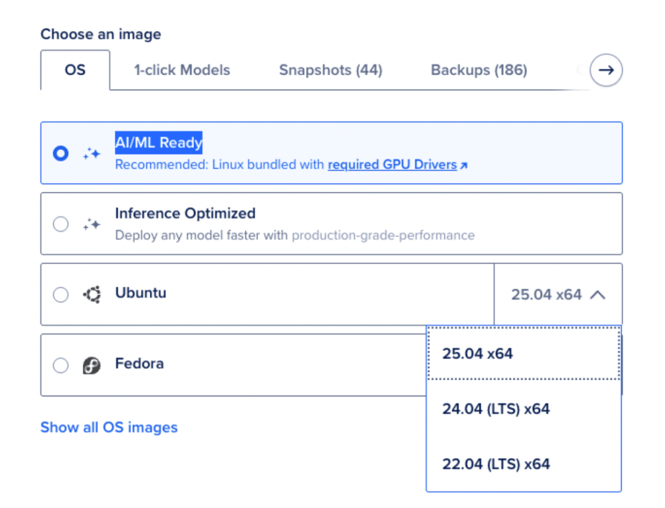
Task: Select the AI/ML Ready radio button
Action: [61, 154]
